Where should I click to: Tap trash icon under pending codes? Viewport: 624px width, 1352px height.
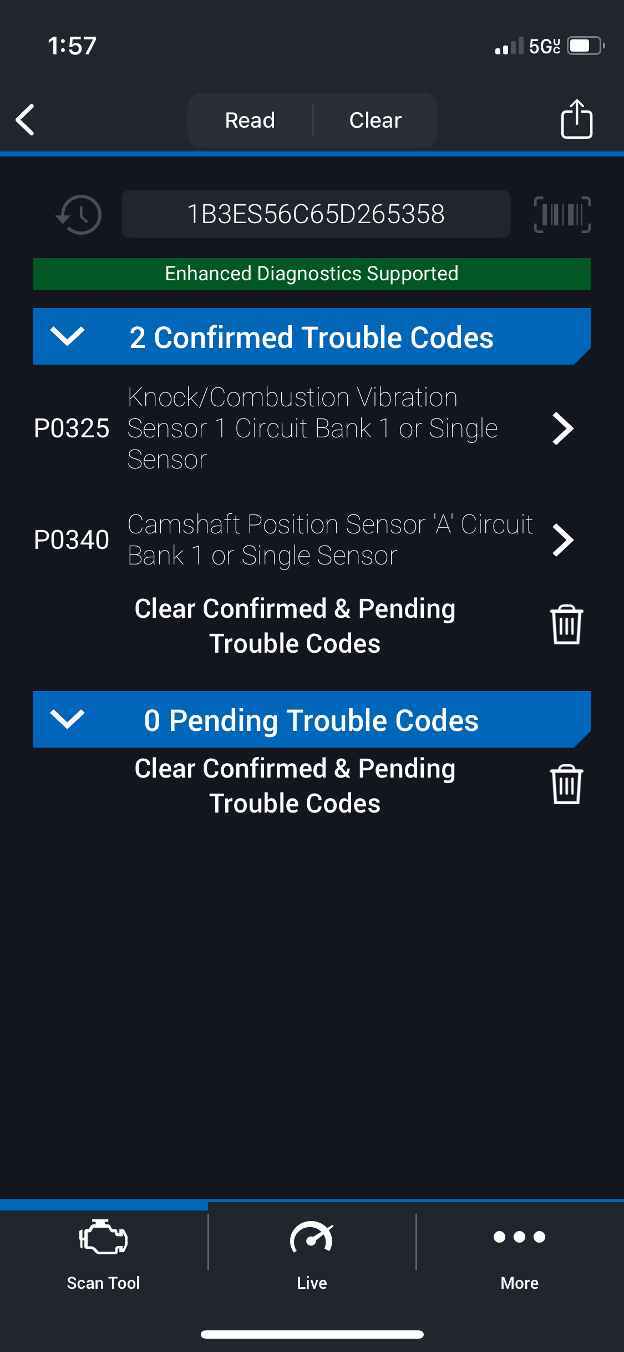tap(566, 785)
